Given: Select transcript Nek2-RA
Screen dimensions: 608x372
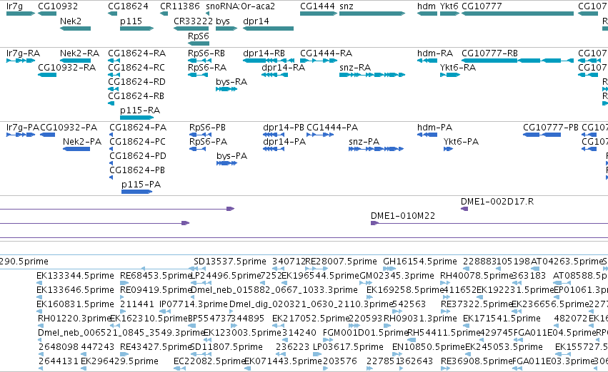Looking at the screenshot, I should (75, 61).
